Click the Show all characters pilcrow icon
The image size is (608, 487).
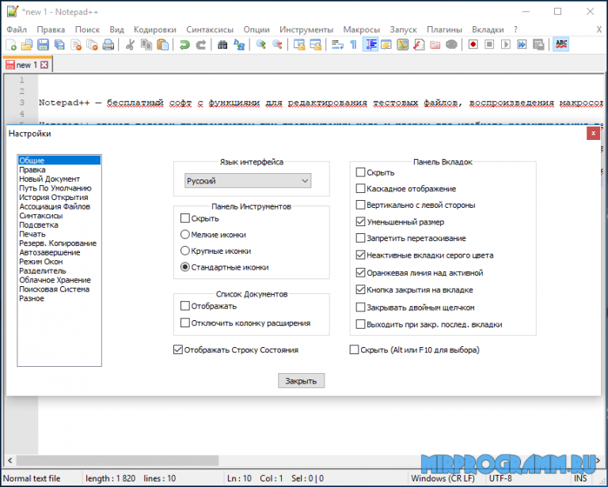(x=353, y=45)
